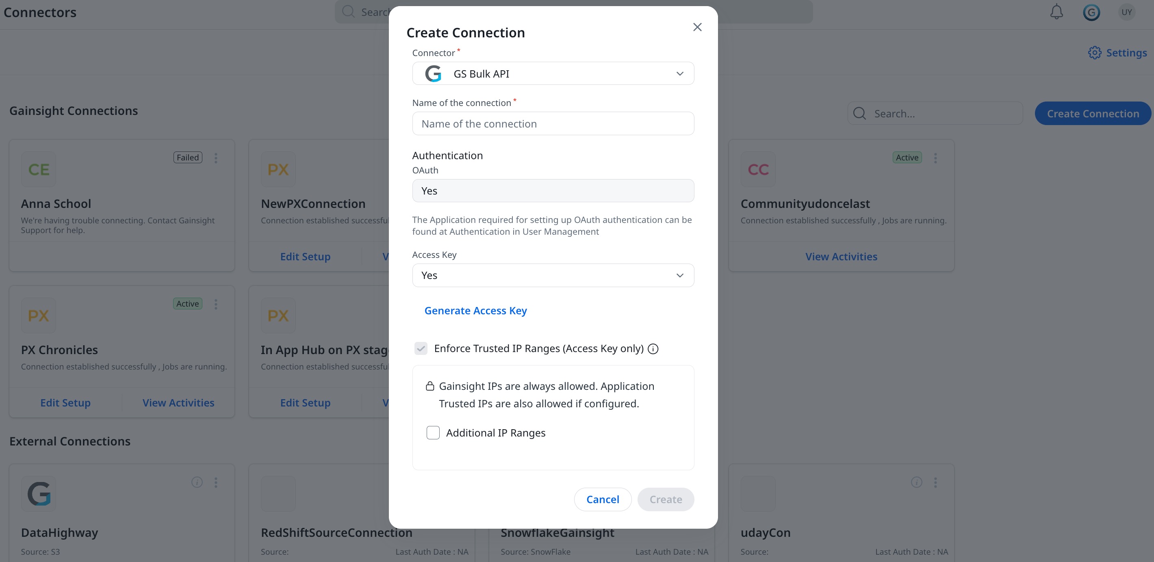Click the info icon on the DataHighway card
The image size is (1154, 562).
[197, 482]
